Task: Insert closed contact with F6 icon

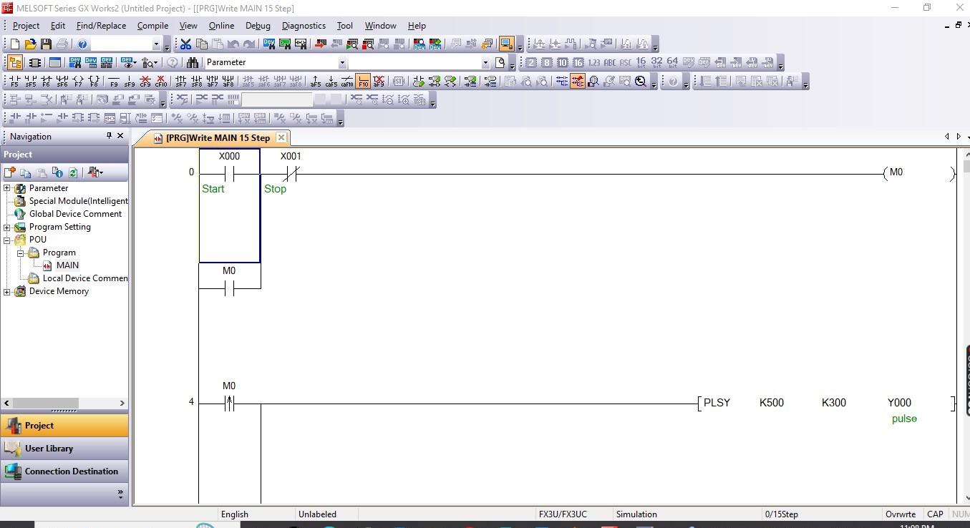Action: point(47,82)
